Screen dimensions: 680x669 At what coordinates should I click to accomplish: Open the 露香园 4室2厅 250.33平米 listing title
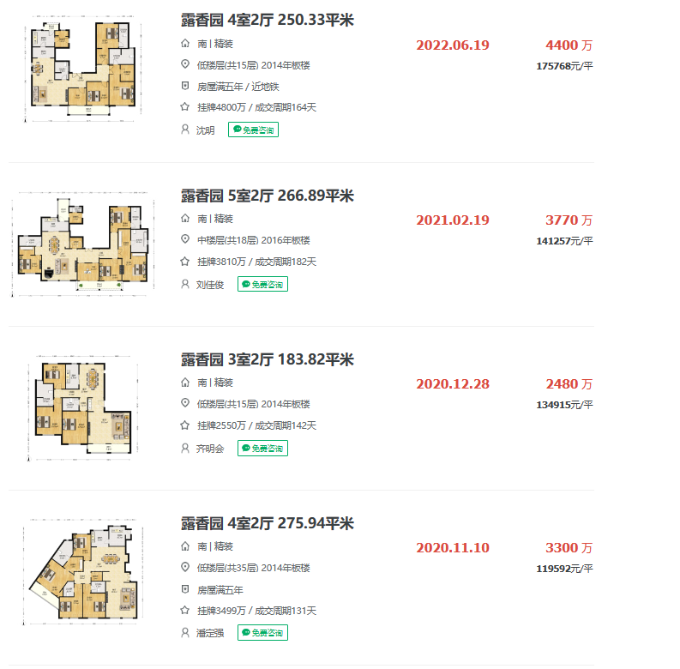tap(267, 21)
